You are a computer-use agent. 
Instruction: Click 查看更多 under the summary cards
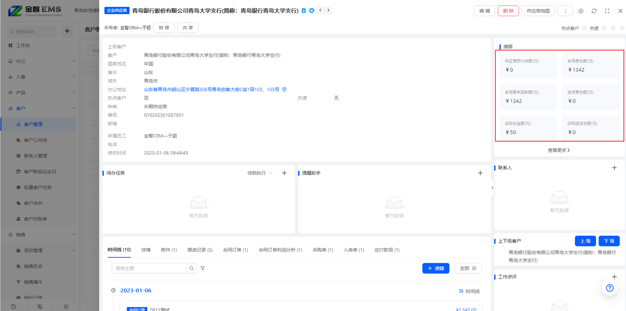pyautogui.click(x=559, y=150)
